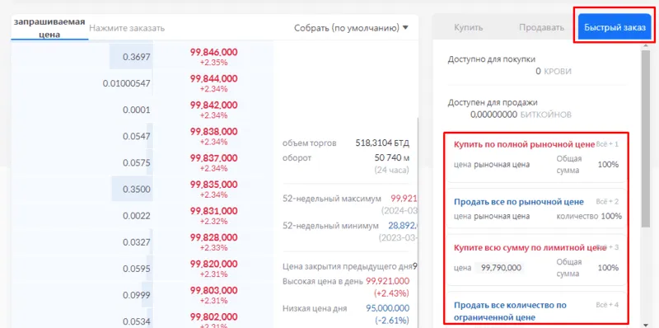
Task: Click the quantity 0.0595
Action: [x=136, y=269]
